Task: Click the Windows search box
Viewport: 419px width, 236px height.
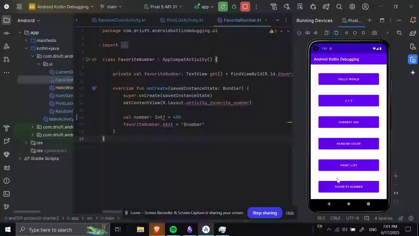Action: (x=63, y=230)
